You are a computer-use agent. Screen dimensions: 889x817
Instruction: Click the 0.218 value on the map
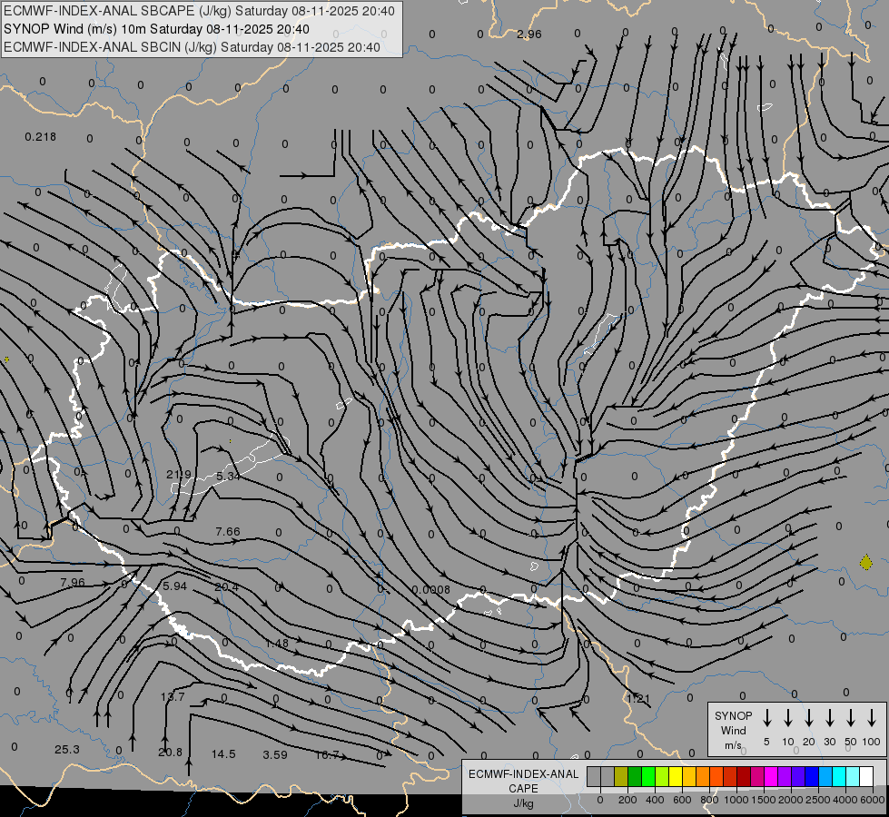(40, 137)
